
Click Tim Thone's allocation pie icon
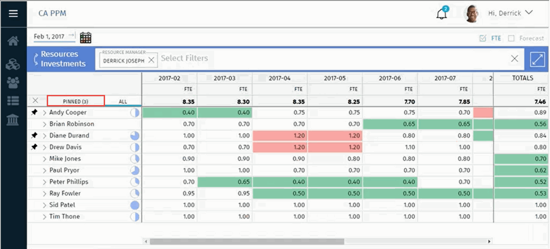(x=135, y=216)
